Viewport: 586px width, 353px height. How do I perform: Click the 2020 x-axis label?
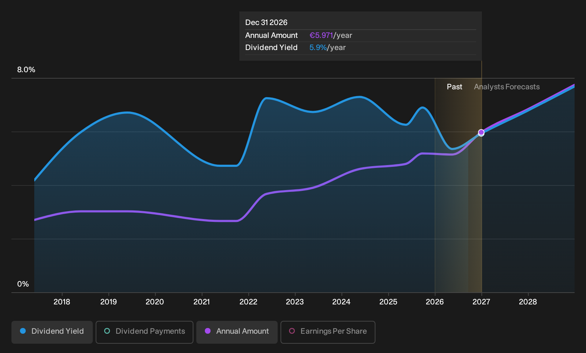tap(155, 302)
